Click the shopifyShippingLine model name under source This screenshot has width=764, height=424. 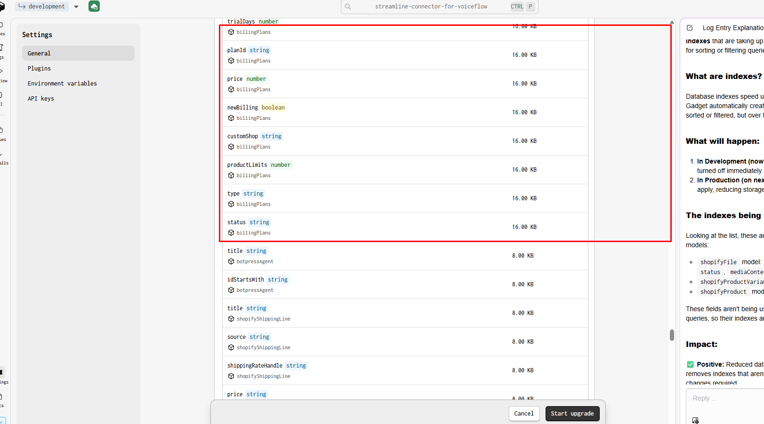264,347
